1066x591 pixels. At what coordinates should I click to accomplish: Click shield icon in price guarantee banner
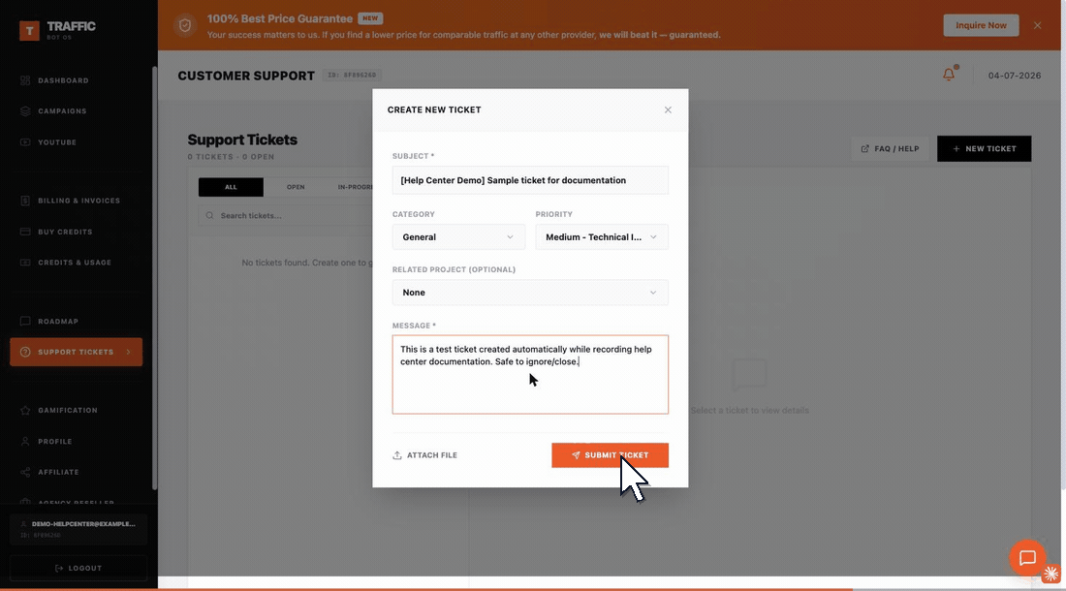point(185,26)
